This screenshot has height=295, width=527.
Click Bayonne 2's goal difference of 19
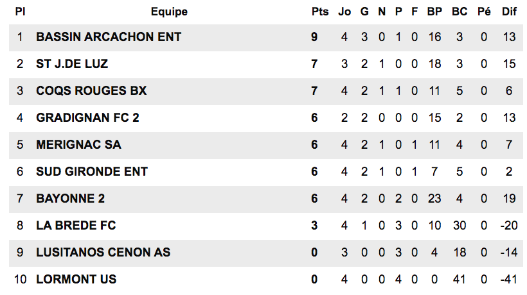click(509, 198)
